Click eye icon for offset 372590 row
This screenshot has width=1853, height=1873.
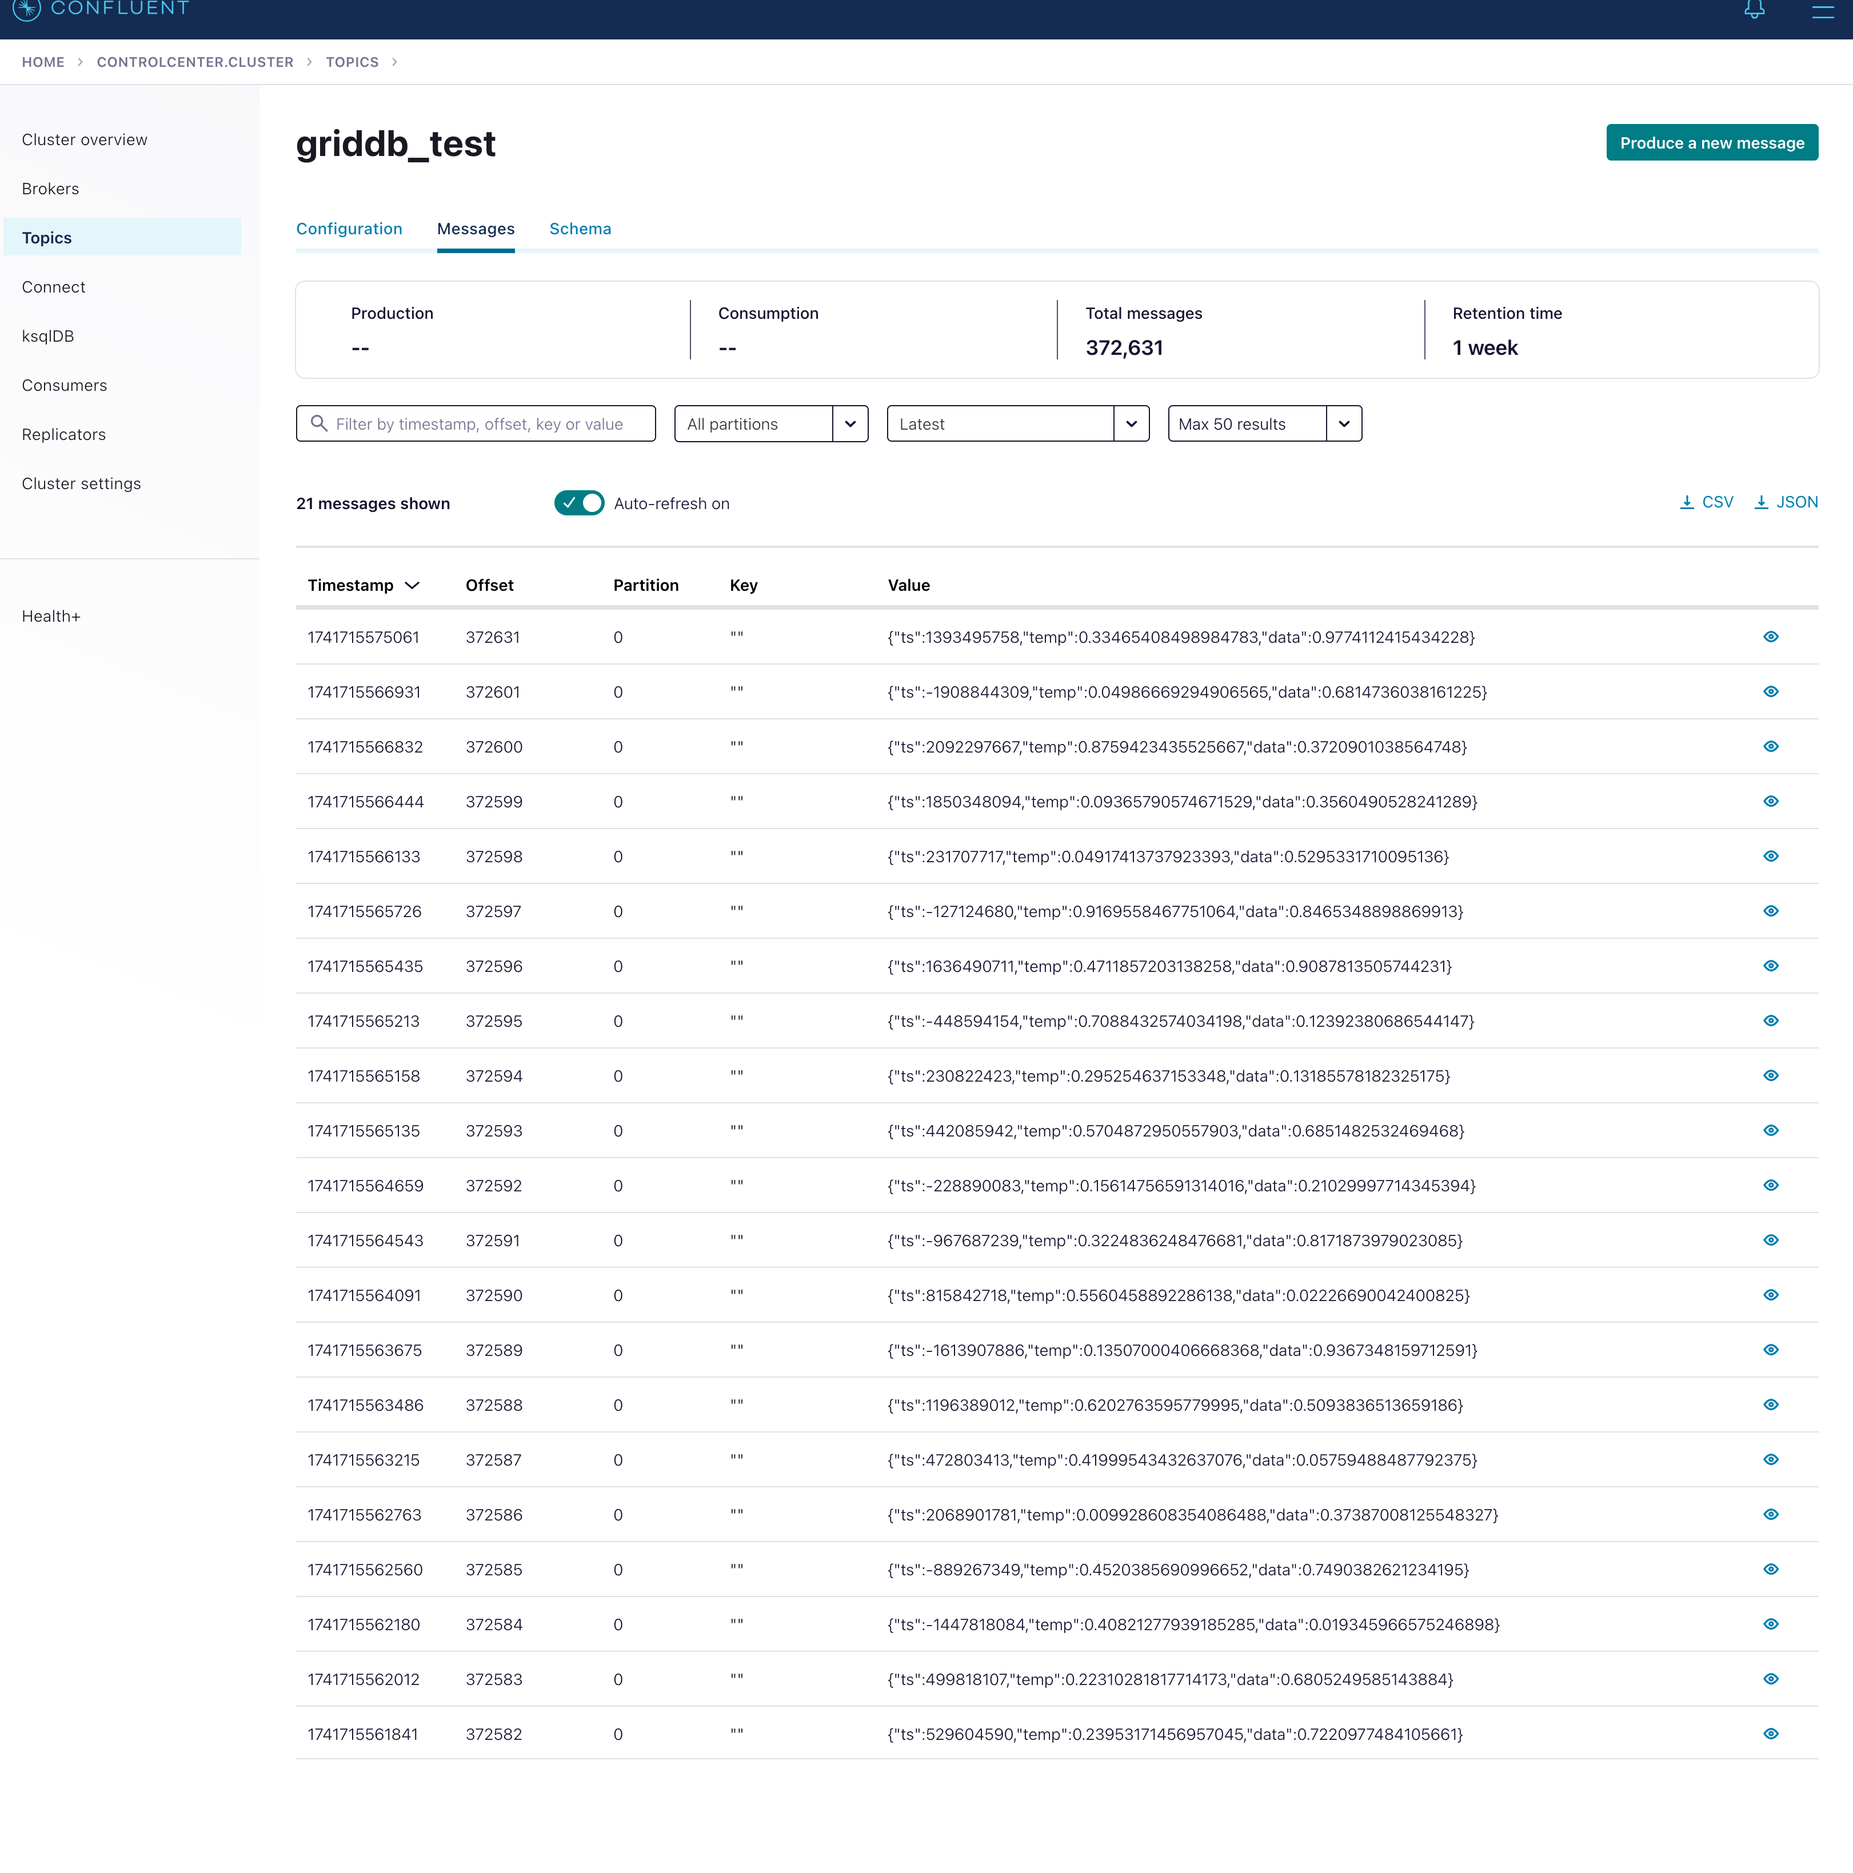coord(1771,1295)
